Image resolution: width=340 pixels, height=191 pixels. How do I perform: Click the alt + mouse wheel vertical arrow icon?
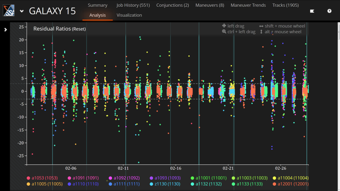[x=261, y=32]
